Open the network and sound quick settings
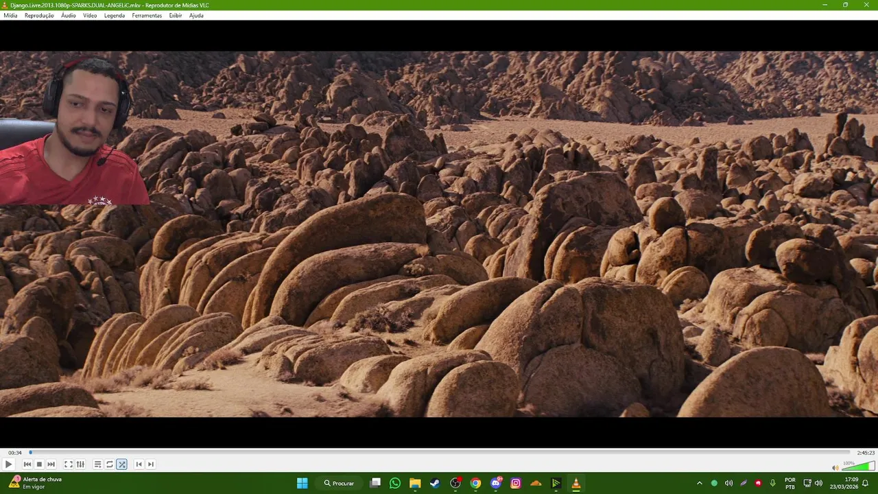 pyautogui.click(x=813, y=483)
